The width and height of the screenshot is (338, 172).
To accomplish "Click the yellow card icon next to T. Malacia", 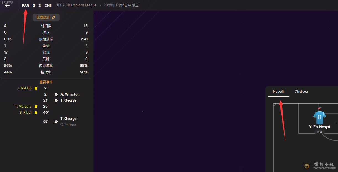I will [x=36, y=107].
